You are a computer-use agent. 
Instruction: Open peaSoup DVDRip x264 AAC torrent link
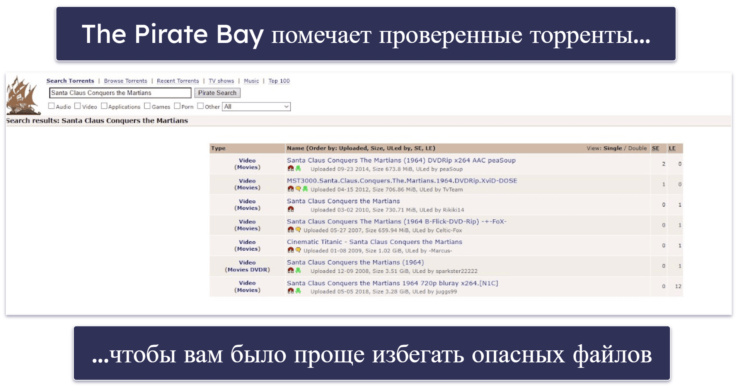click(x=401, y=160)
